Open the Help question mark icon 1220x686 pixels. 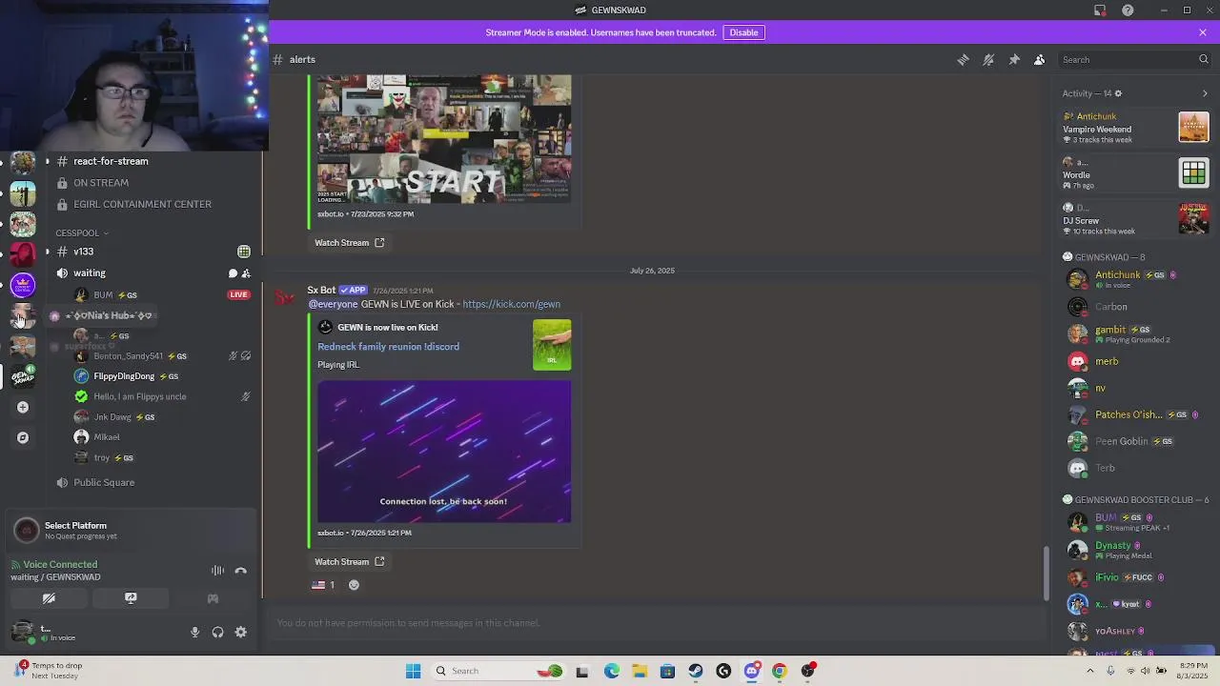tap(1128, 10)
